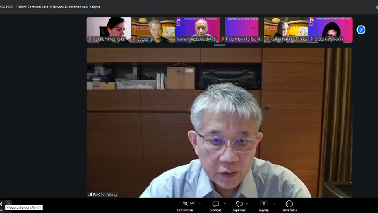Expand the Paylaş share options arrow
This screenshot has width=378, height=213.
(274, 204)
